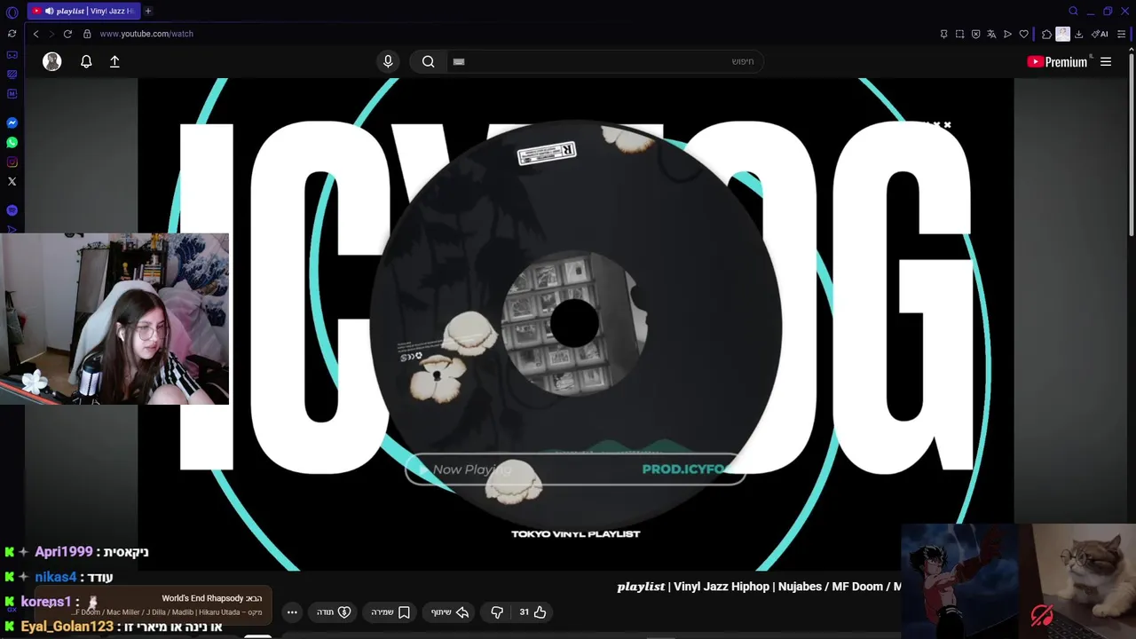Screen dimensions: 1136x639
Task: Open WhatsApp in the browser sidebar
Action: click(12, 143)
